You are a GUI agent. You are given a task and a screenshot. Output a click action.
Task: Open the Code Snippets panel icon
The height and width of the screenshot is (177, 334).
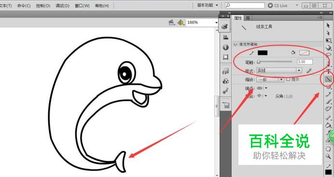point(225,71)
